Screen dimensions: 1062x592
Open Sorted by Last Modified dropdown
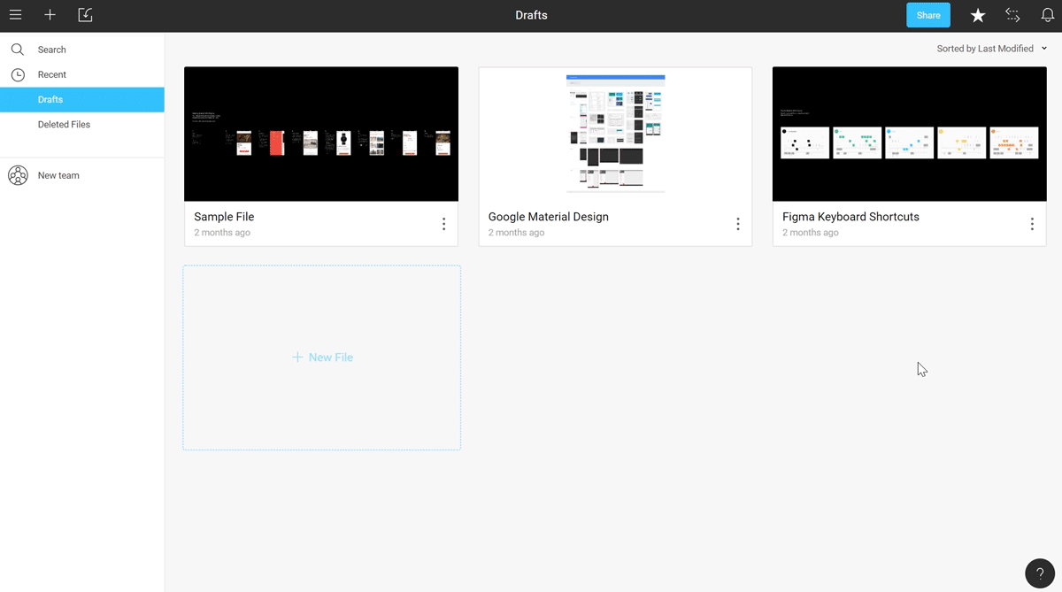[991, 49]
